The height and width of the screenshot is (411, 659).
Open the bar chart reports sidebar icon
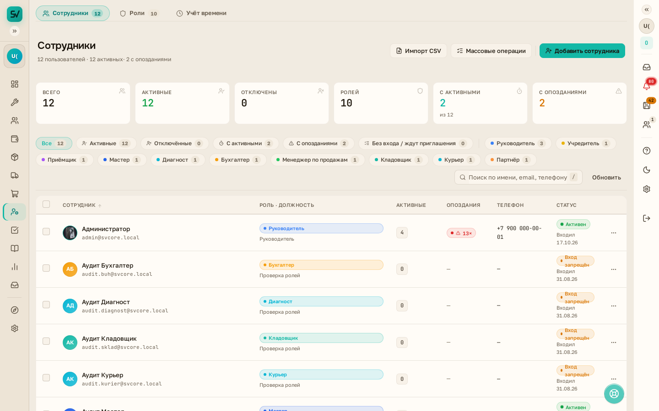[15, 267]
